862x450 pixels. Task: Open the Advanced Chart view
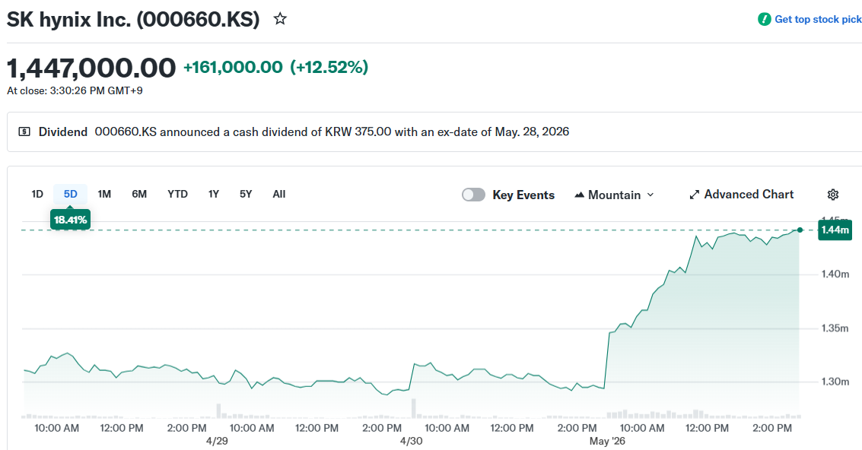click(x=742, y=195)
